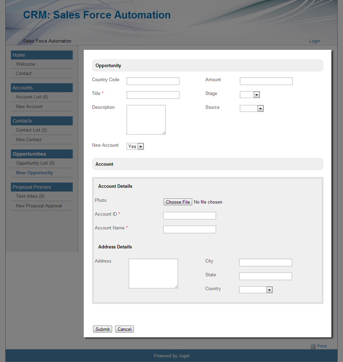Click the Choose File button
This screenshot has height=362, width=343.
pyautogui.click(x=177, y=202)
